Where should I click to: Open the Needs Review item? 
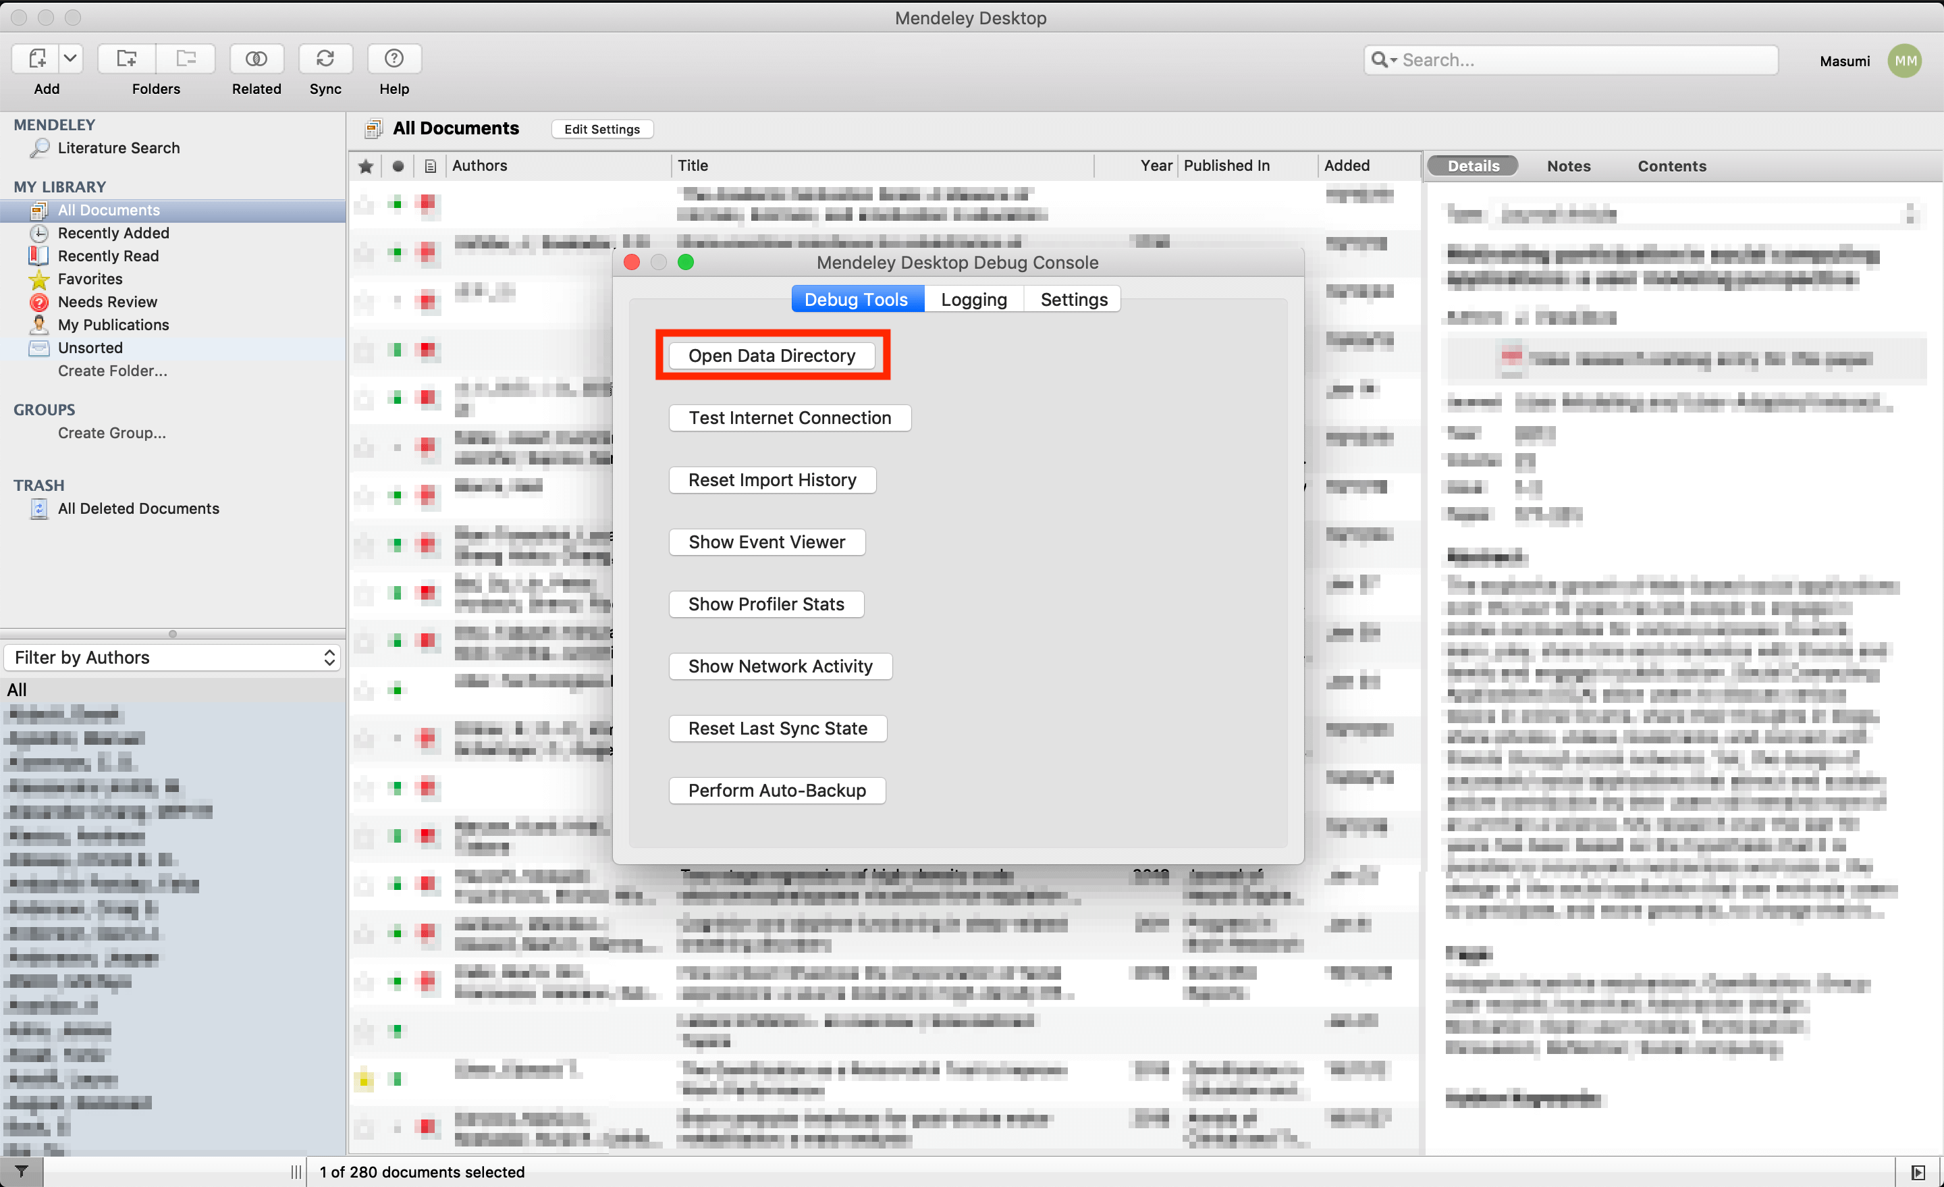(107, 302)
